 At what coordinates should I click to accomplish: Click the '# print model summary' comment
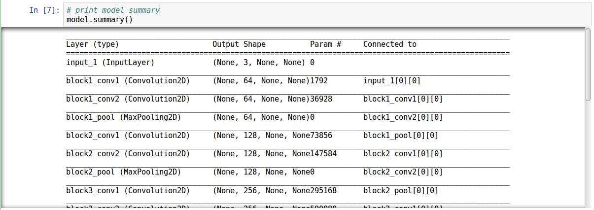[x=113, y=10]
